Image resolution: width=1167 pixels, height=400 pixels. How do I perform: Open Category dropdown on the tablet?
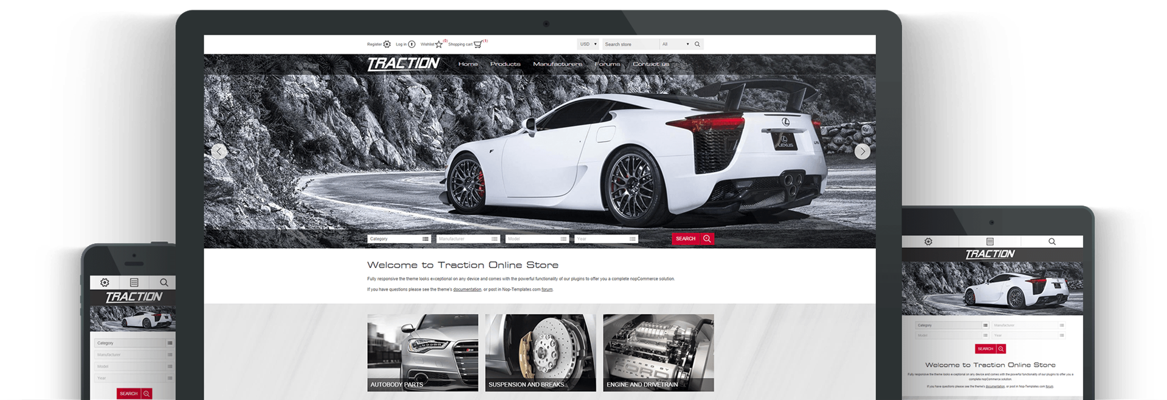(952, 325)
